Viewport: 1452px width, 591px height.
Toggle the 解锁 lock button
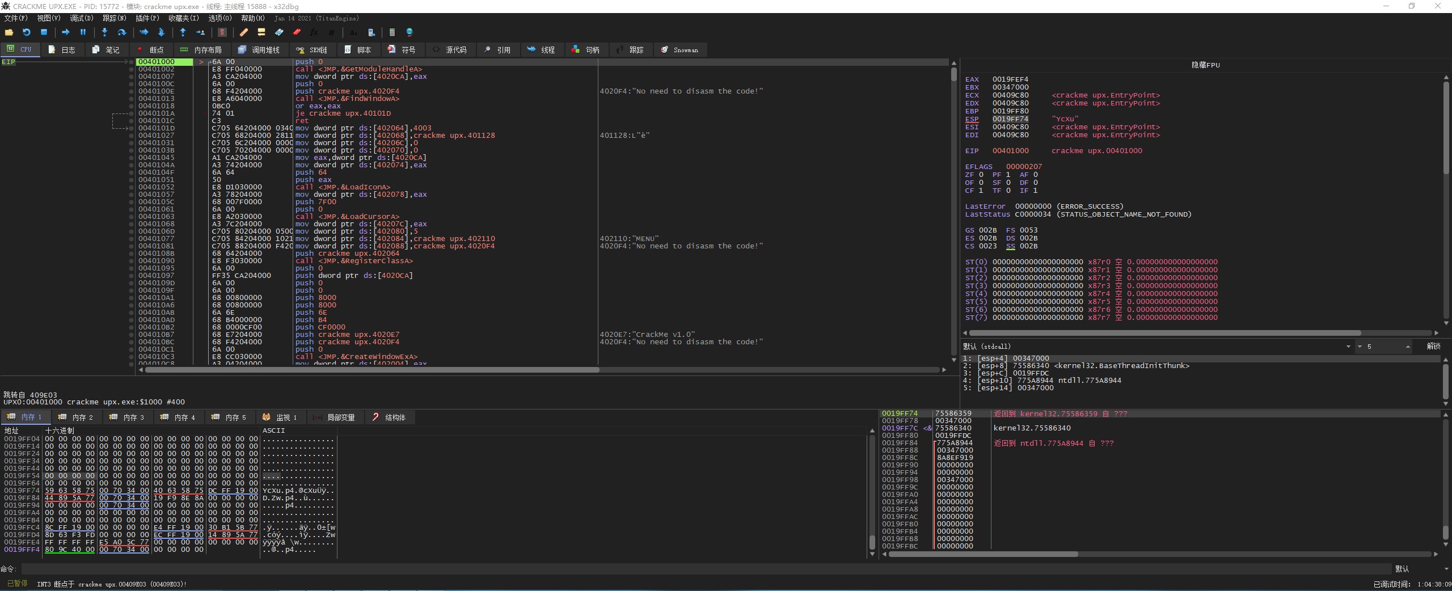click(1433, 347)
